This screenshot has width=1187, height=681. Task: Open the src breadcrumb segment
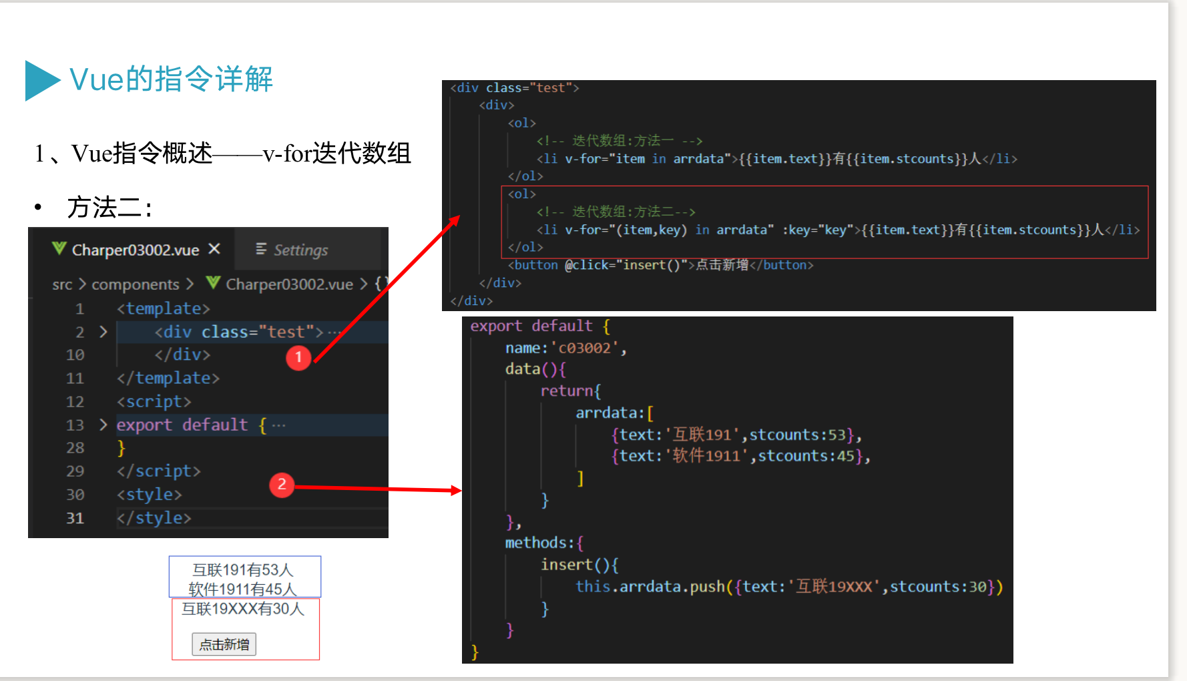click(x=62, y=284)
